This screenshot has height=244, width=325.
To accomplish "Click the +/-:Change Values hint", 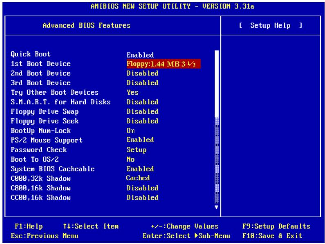I will [x=185, y=226].
